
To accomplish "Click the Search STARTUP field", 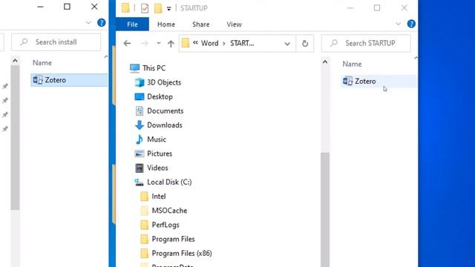I will tap(366, 43).
